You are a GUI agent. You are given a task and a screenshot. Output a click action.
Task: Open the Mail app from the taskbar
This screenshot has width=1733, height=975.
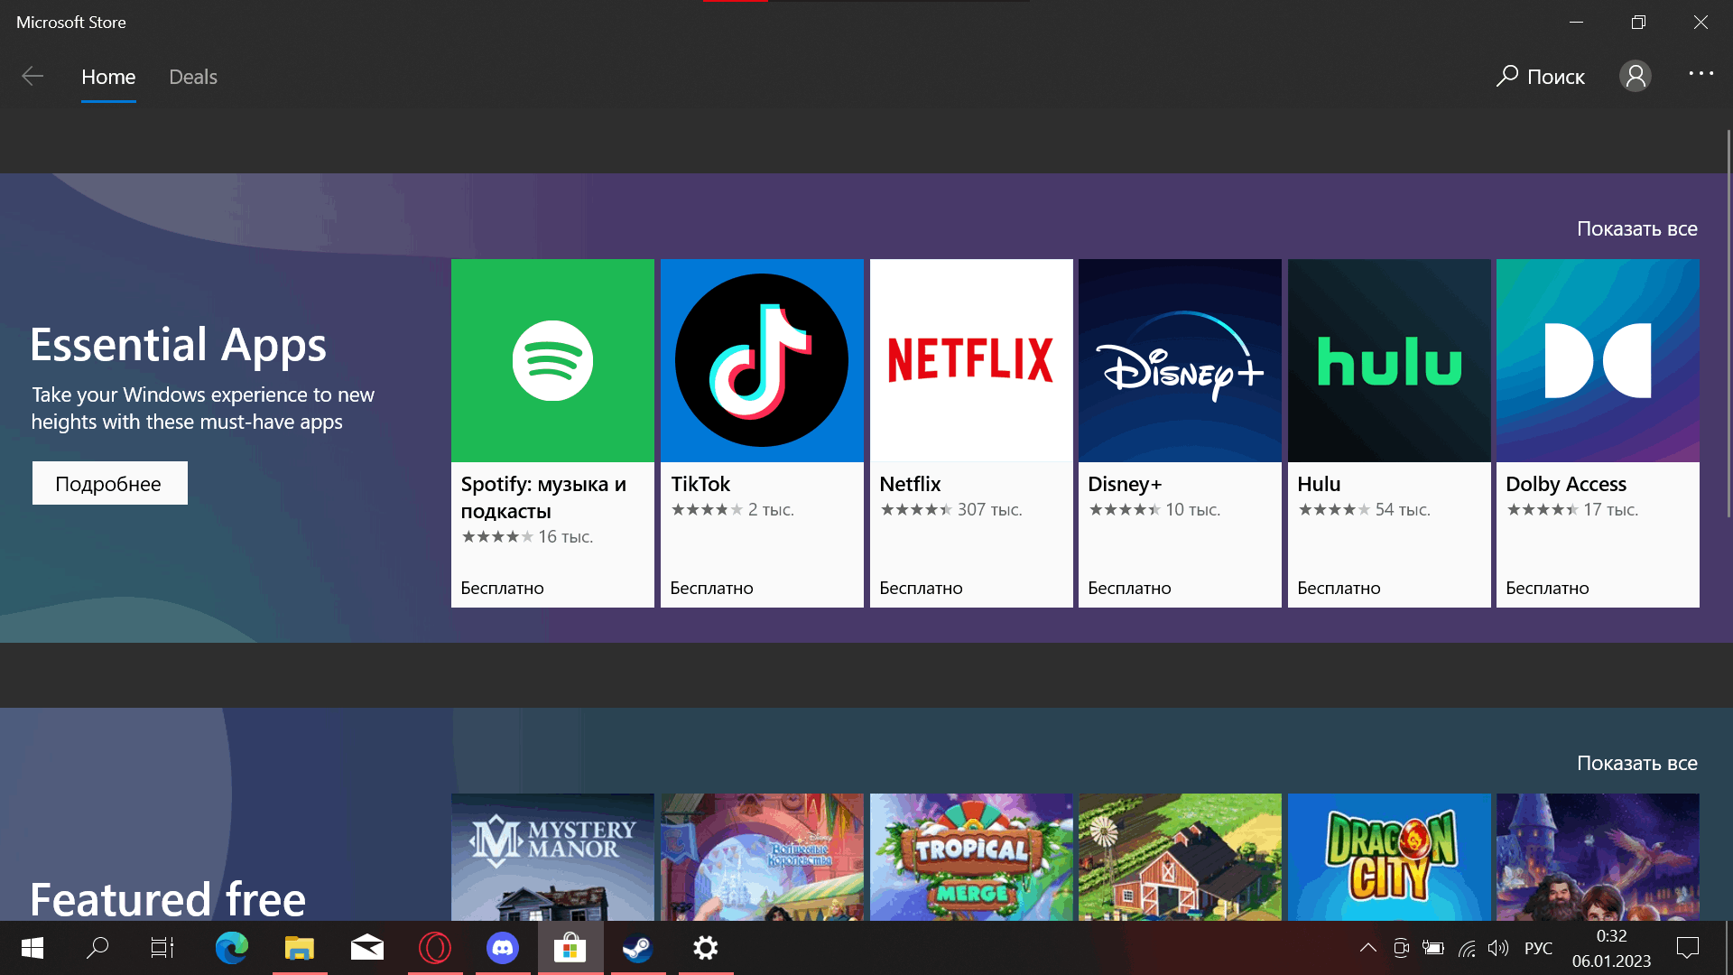[x=367, y=948]
